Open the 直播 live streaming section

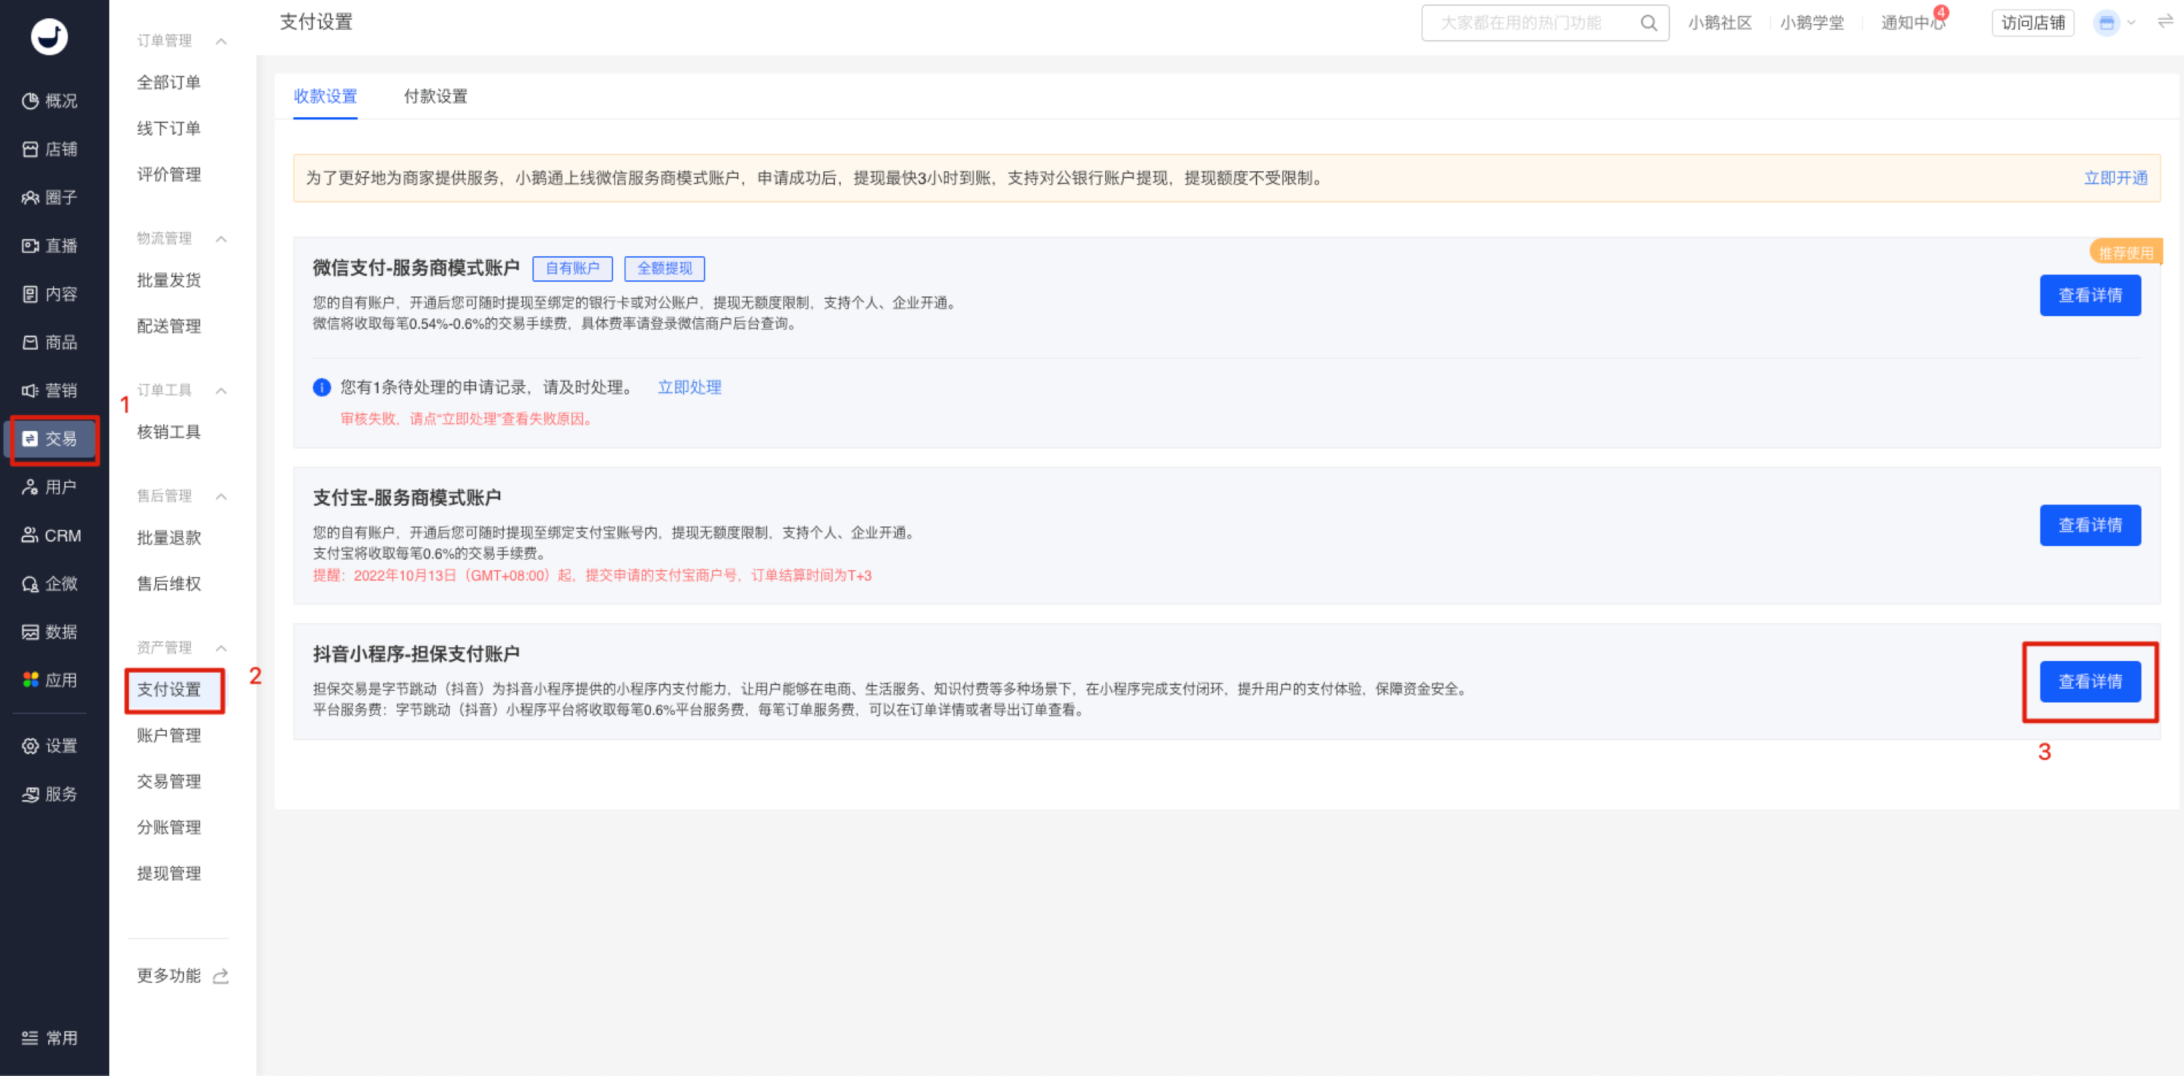(50, 246)
